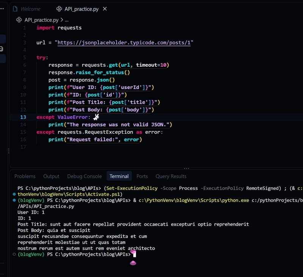Open the Problems panel tab
Image resolution: width=303 pixels, height=277 pixels.
pyautogui.click(x=25, y=176)
